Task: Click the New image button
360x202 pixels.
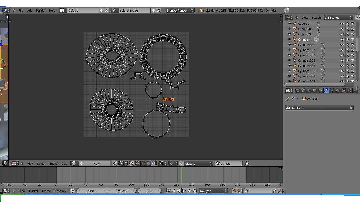Action: tap(95, 164)
